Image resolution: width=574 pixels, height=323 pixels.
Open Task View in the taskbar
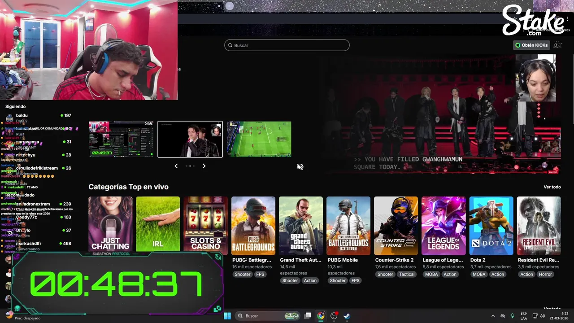pyautogui.click(x=308, y=316)
